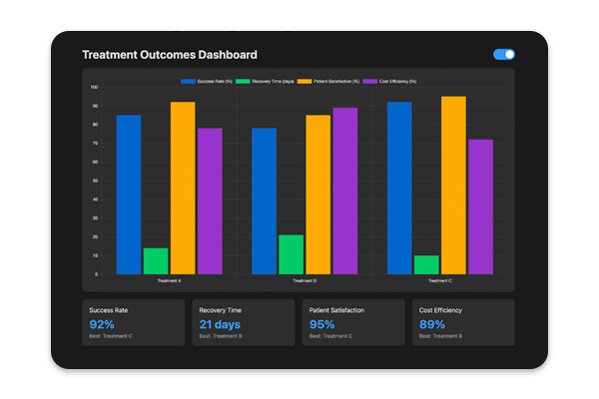Click the 95% value text
The width and height of the screenshot is (599, 399).
click(321, 324)
